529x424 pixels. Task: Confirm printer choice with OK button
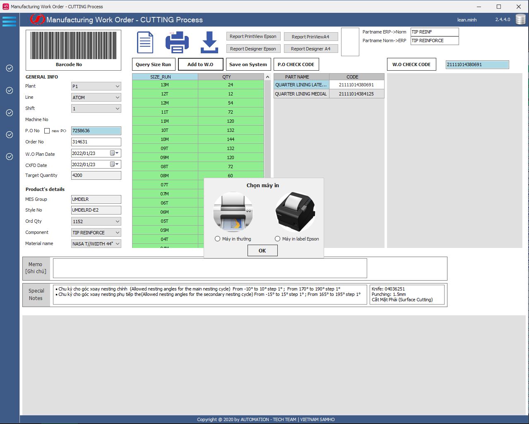[262, 251]
